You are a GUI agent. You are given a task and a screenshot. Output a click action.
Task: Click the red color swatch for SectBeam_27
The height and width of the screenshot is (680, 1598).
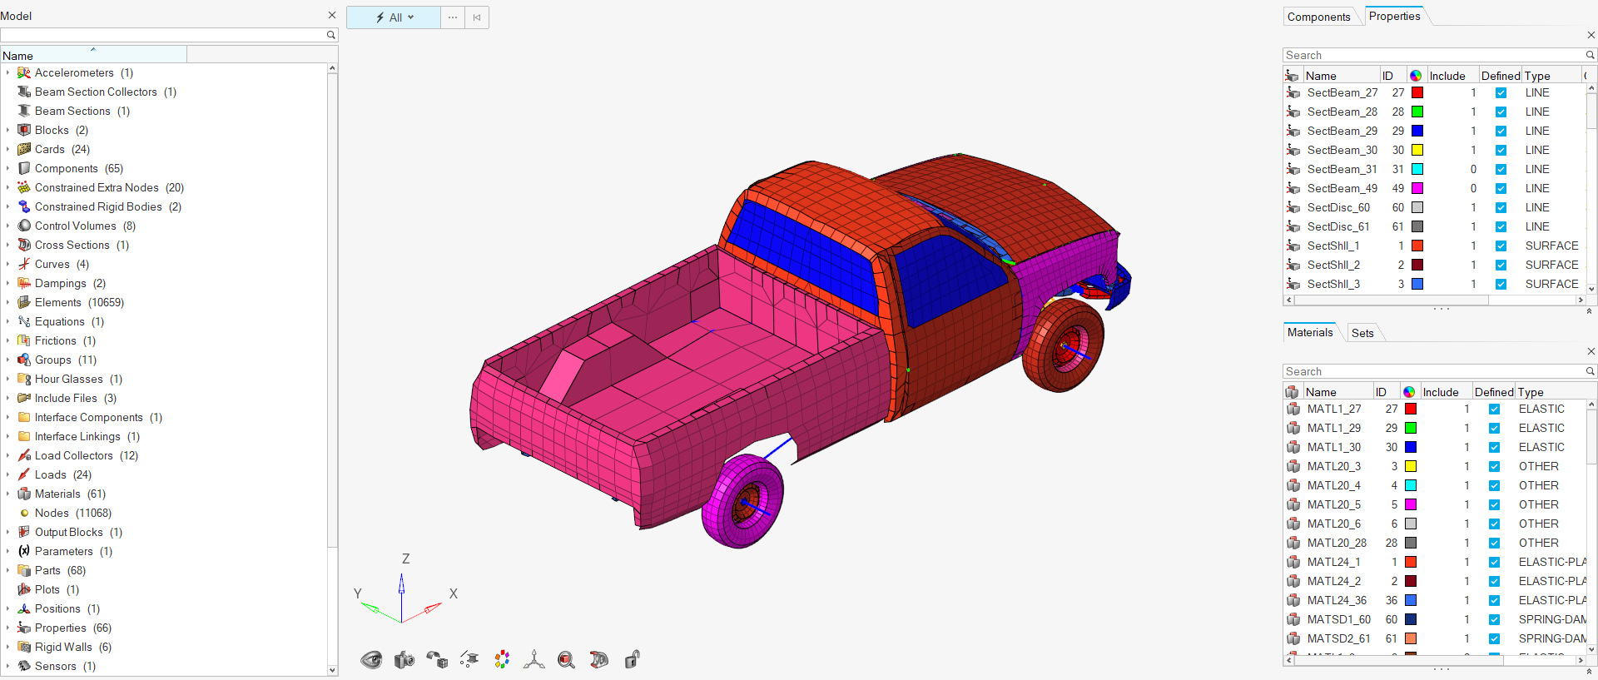click(x=1417, y=93)
